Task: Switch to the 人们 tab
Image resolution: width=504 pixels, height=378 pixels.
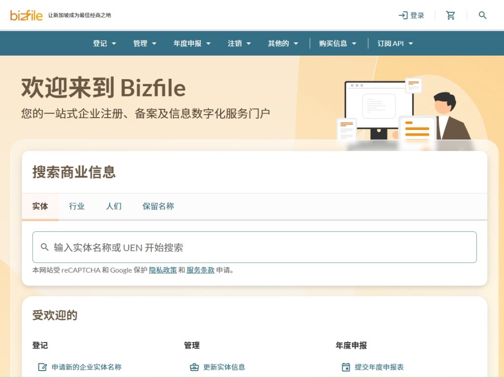Action: click(x=114, y=206)
